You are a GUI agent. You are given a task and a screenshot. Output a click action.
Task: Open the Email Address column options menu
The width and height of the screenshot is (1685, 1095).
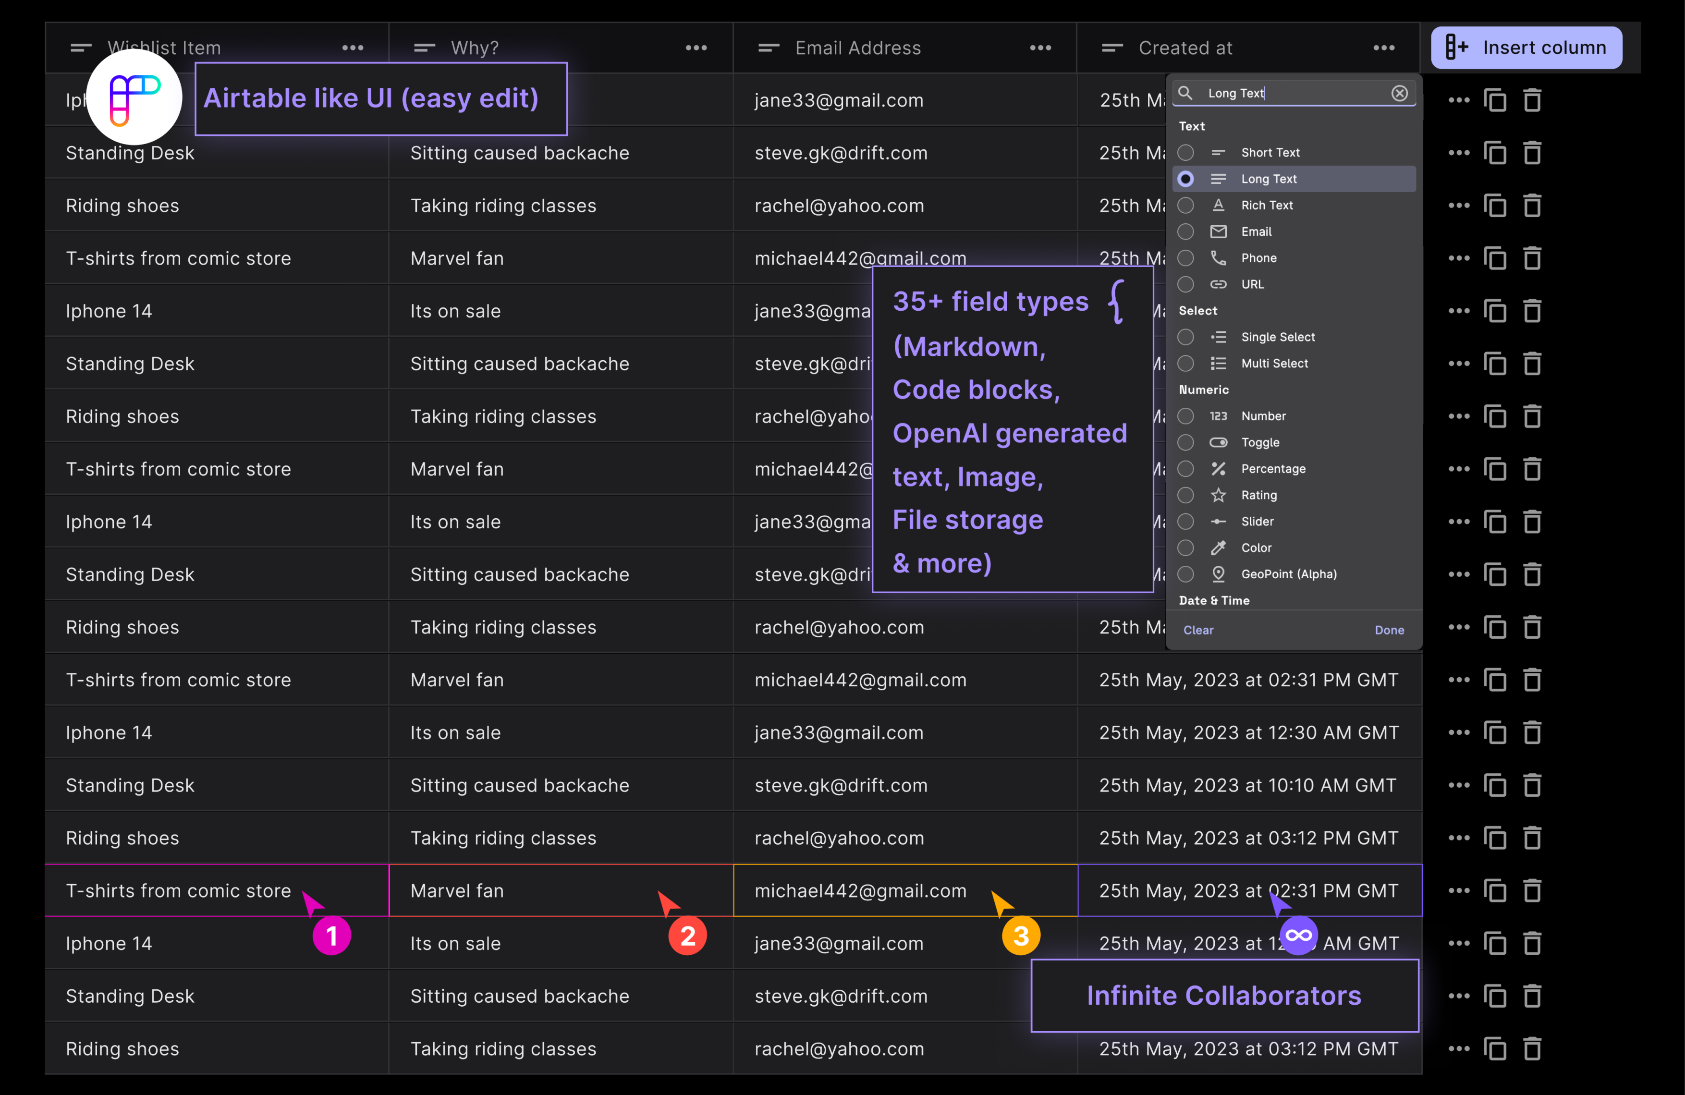pyautogui.click(x=1040, y=48)
